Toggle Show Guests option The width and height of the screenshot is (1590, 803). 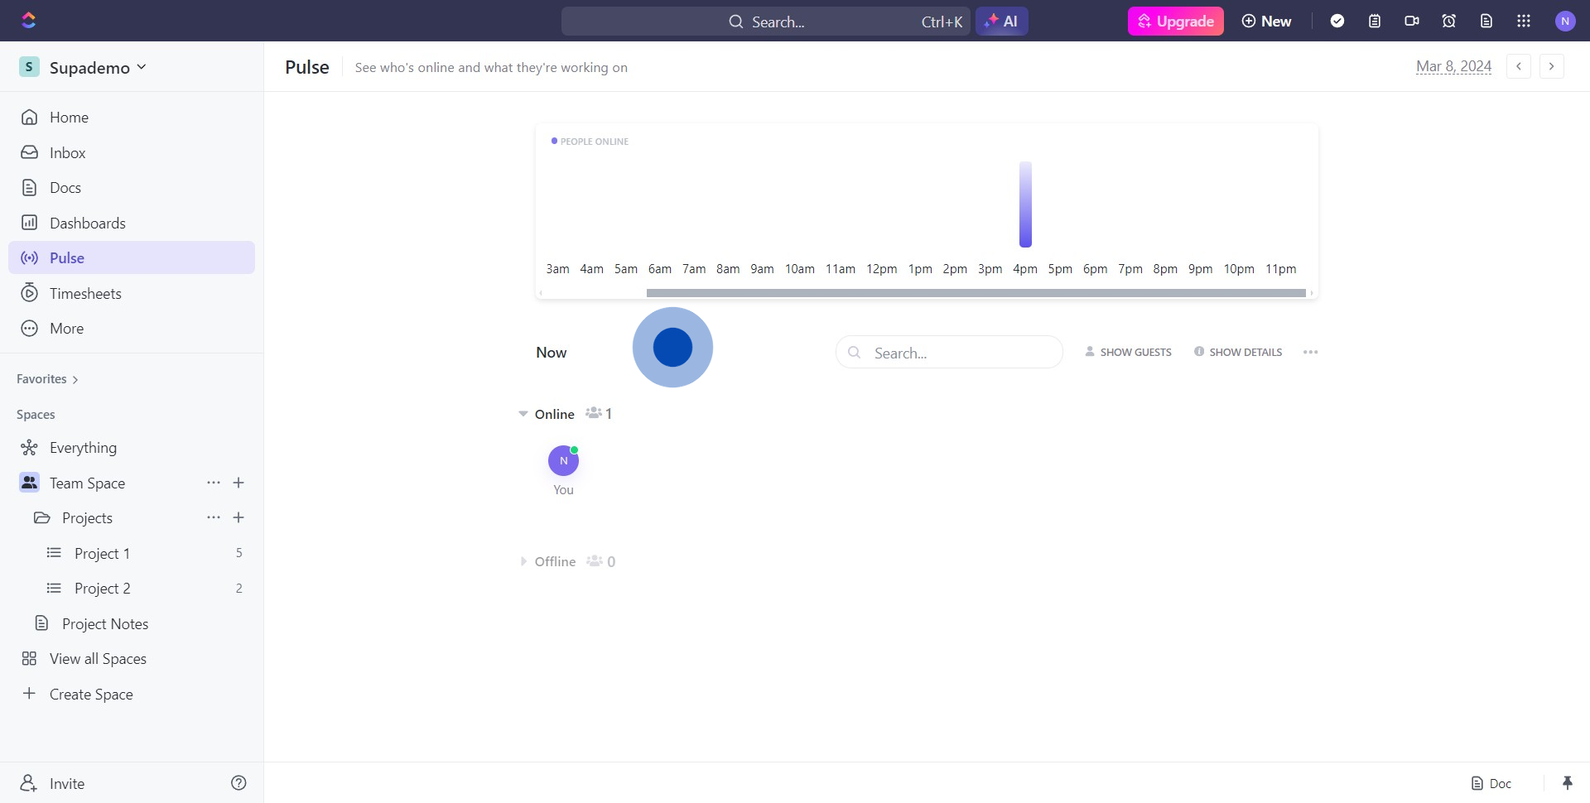(1128, 352)
